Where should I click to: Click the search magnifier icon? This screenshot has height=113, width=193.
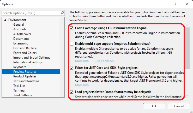(x=62, y=13)
